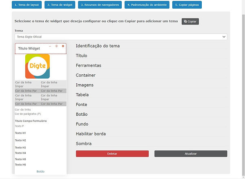Open 3. Recursos de navegadores tab
245x179 pixels.
click(100, 5)
